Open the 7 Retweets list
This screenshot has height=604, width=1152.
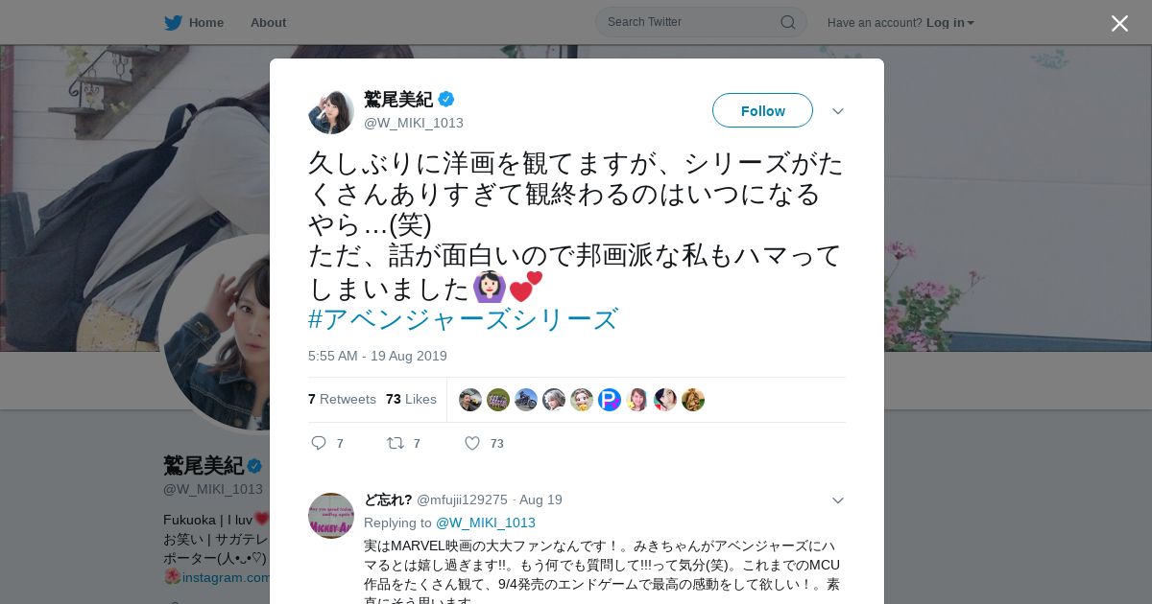(x=342, y=399)
